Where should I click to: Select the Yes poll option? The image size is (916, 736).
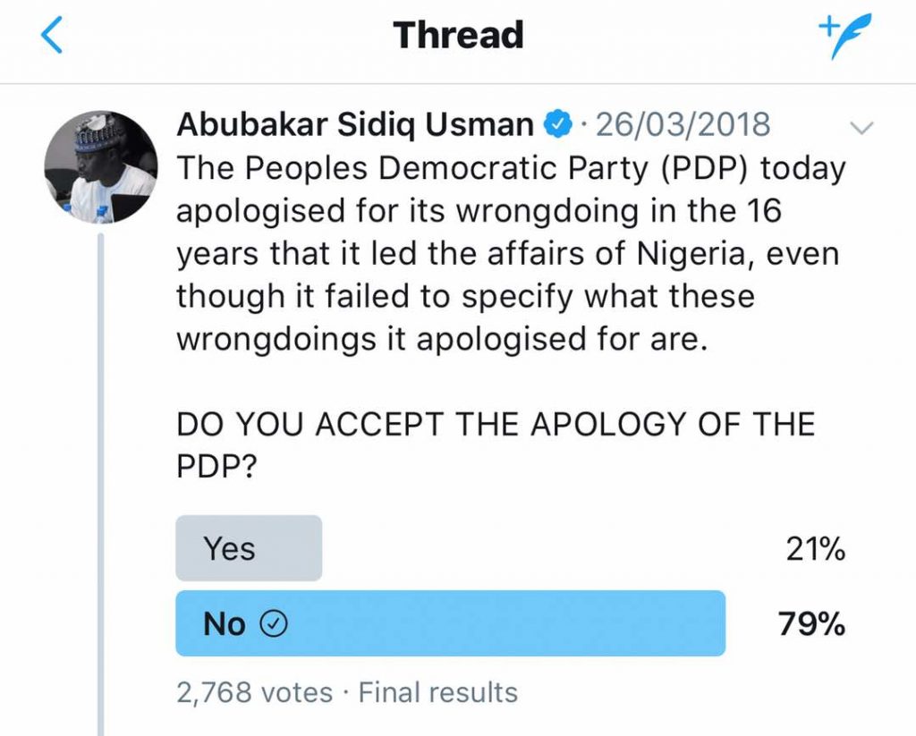249,548
